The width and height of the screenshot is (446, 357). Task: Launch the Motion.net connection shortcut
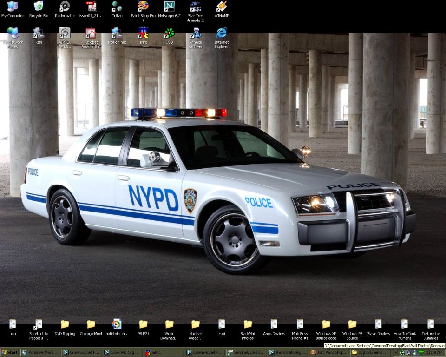pos(117,36)
